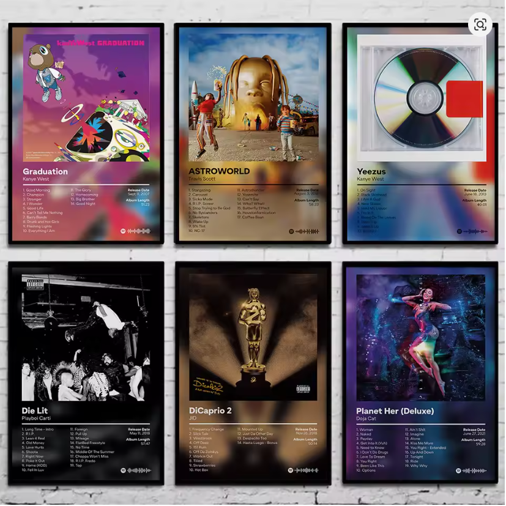Click the "Yeezus" album title
506x506 pixels.
pos(371,171)
